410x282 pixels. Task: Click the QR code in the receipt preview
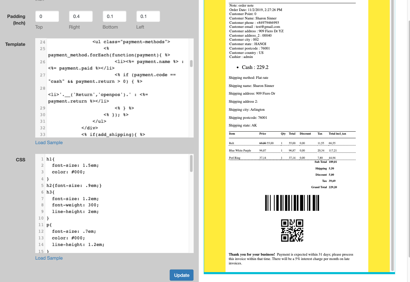pyautogui.click(x=292, y=230)
